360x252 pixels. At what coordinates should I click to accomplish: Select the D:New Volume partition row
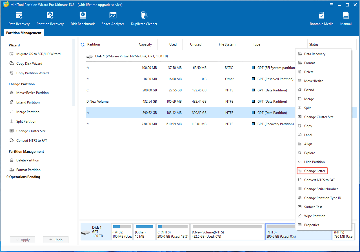tap(190, 102)
